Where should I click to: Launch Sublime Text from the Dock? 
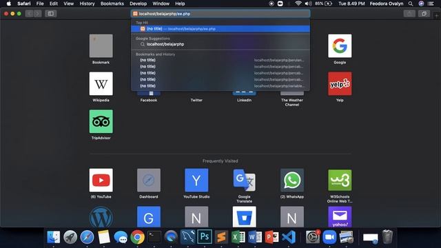[x=221, y=237]
